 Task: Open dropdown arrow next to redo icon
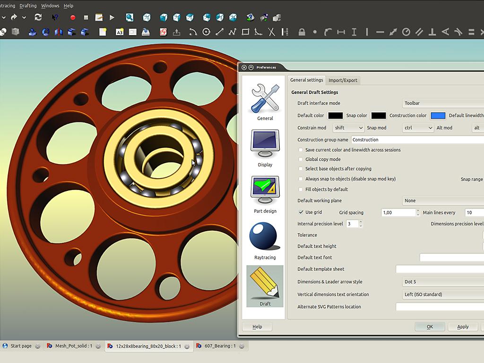[x=24, y=17]
